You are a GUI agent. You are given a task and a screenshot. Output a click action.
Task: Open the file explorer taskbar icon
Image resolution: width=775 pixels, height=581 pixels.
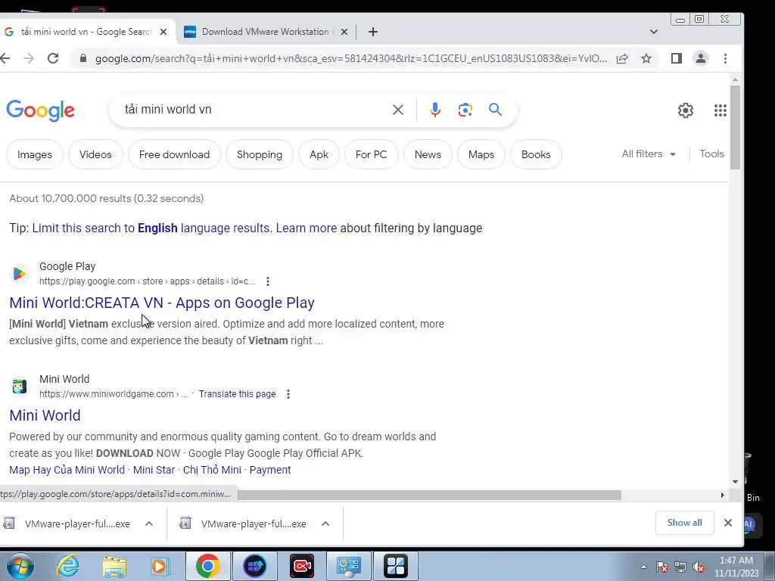point(114,566)
